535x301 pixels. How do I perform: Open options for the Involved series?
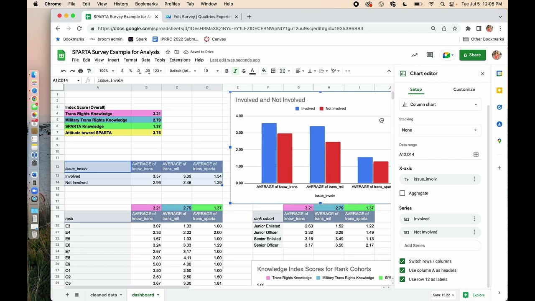coord(474,219)
